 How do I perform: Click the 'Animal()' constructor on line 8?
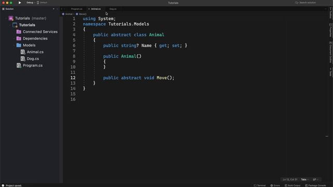(x=131, y=56)
